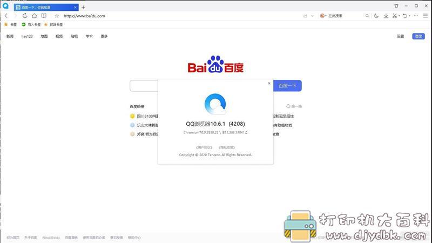Open Baidu 新闻 news link

click(10, 36)
